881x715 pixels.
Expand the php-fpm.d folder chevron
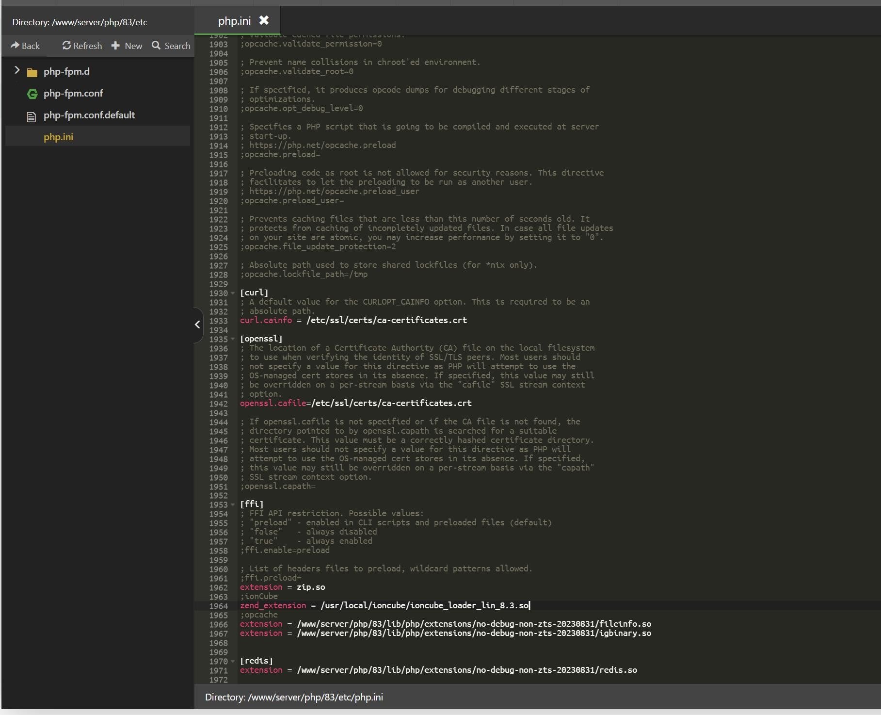(17, 70)
